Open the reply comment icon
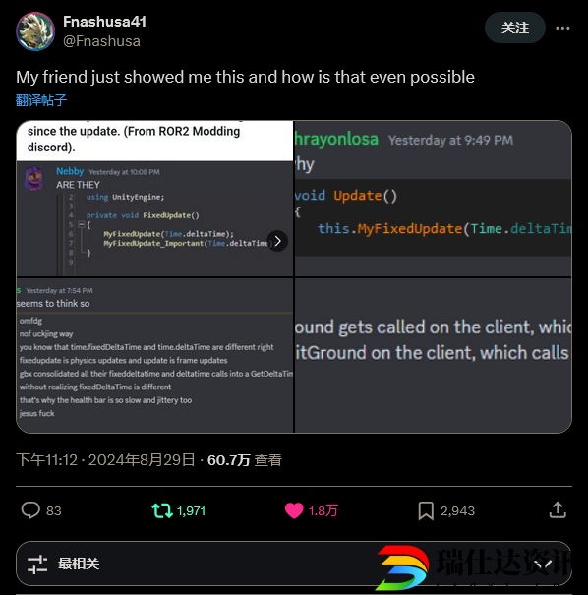Viewport: 588px width, 595px height. click(30, 510)
